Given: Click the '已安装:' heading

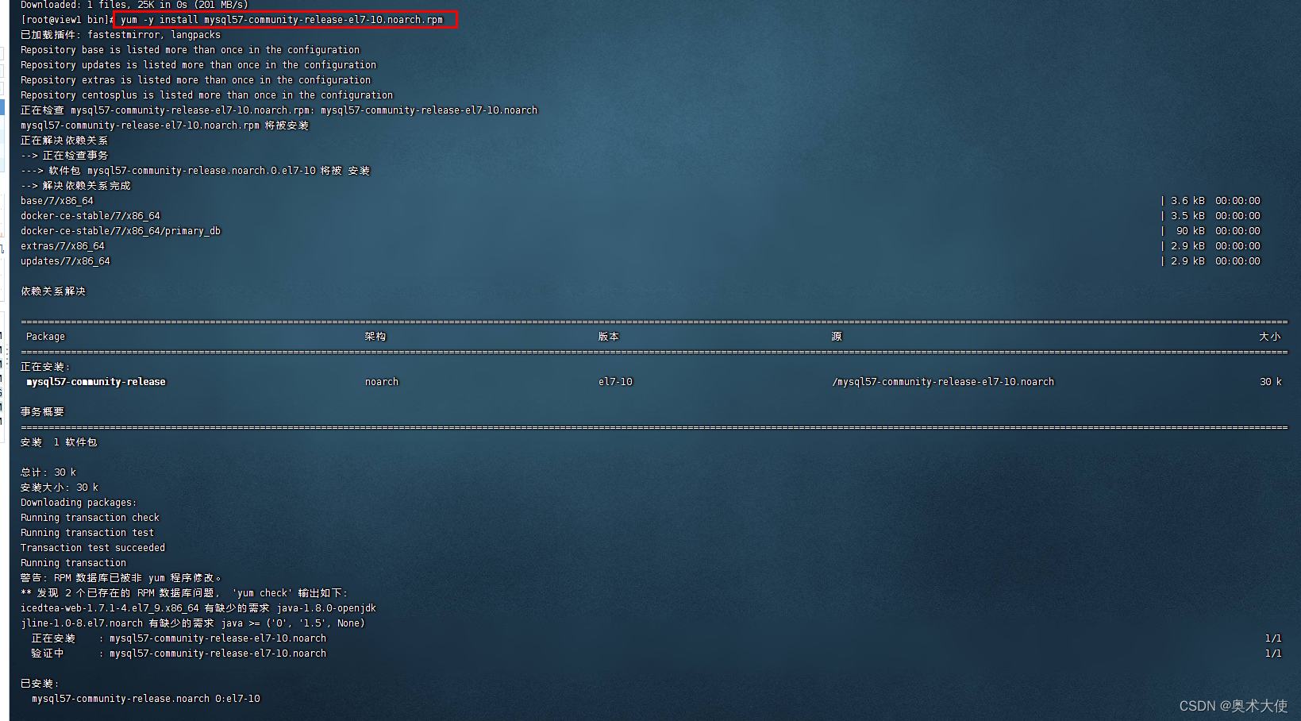Looking at the screenshot, I should tap(40, 684).
